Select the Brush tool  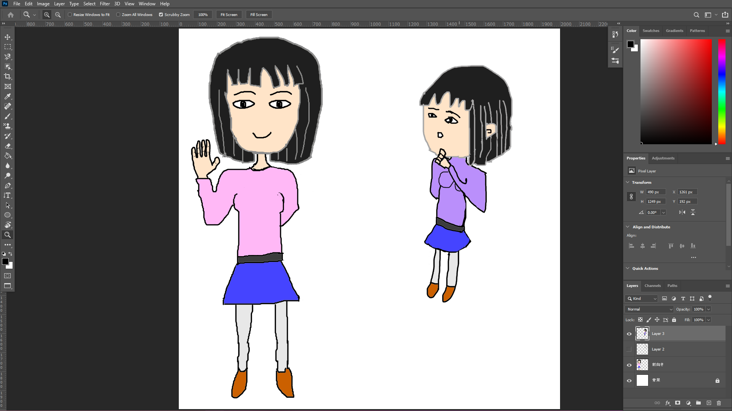[x=8, y=116]
